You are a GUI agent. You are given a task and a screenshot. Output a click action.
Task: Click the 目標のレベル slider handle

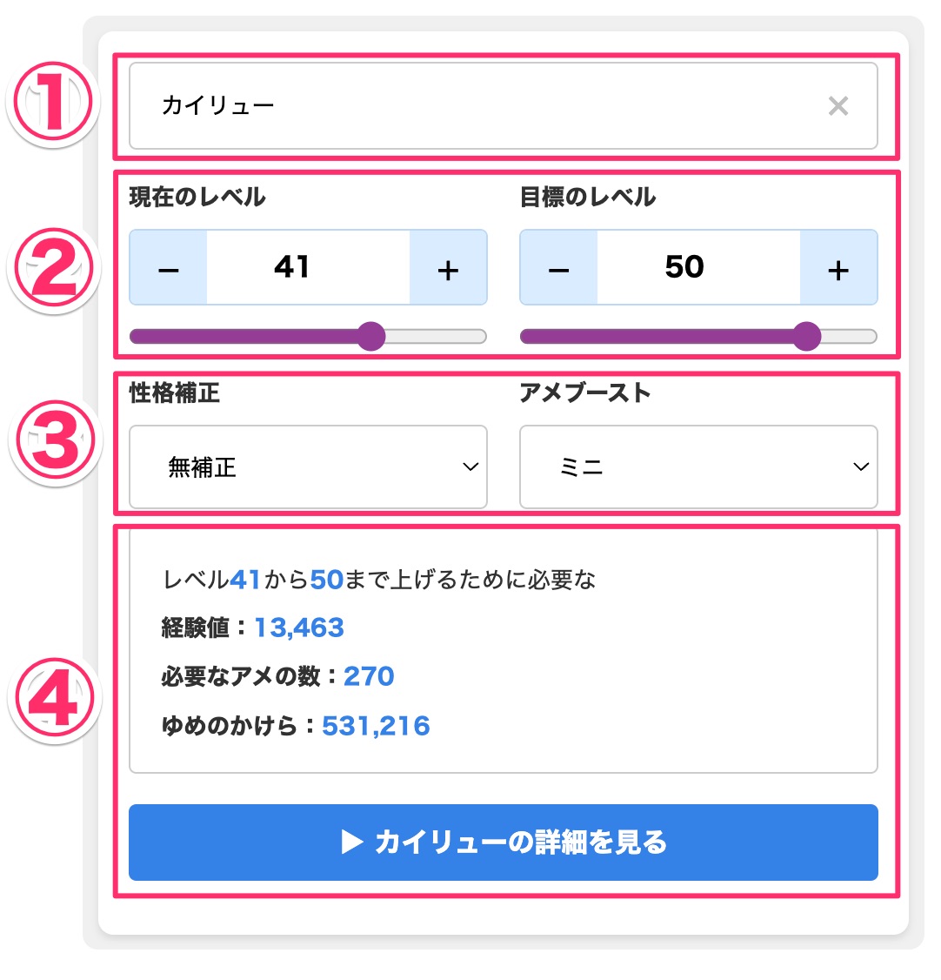(x=806, y=335)
